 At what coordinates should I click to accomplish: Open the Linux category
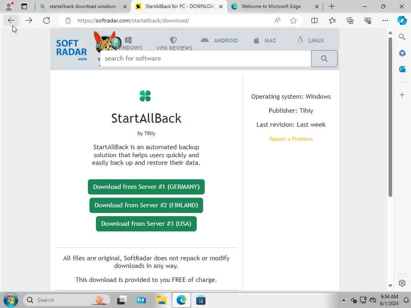click(311, 41)
